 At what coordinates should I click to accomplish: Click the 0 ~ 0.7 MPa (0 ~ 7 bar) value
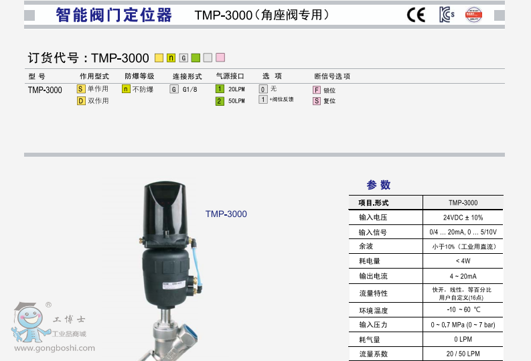point(463,325)
